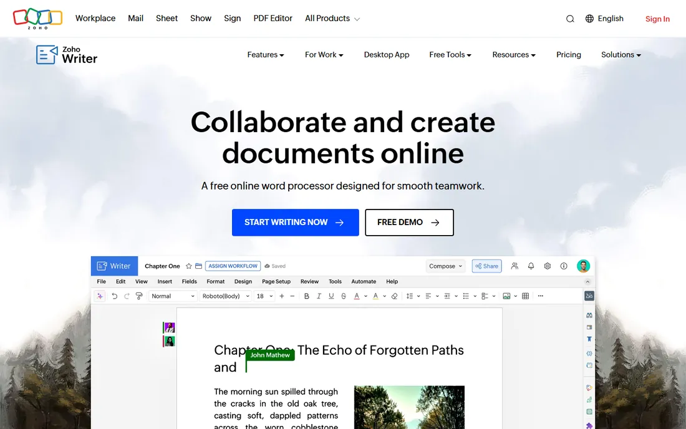Open the three-dot more options icon
686x429 pixels.
[x=540, y=296]
